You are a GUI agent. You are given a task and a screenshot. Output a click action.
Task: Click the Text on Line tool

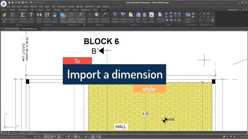[31, 17]
